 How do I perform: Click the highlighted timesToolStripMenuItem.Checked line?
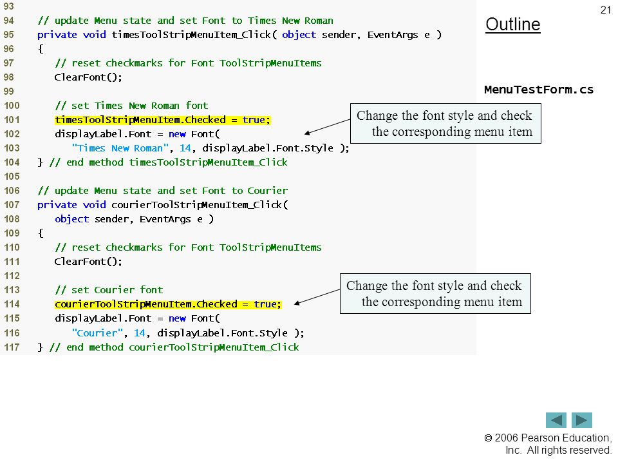tap(163, 120)
